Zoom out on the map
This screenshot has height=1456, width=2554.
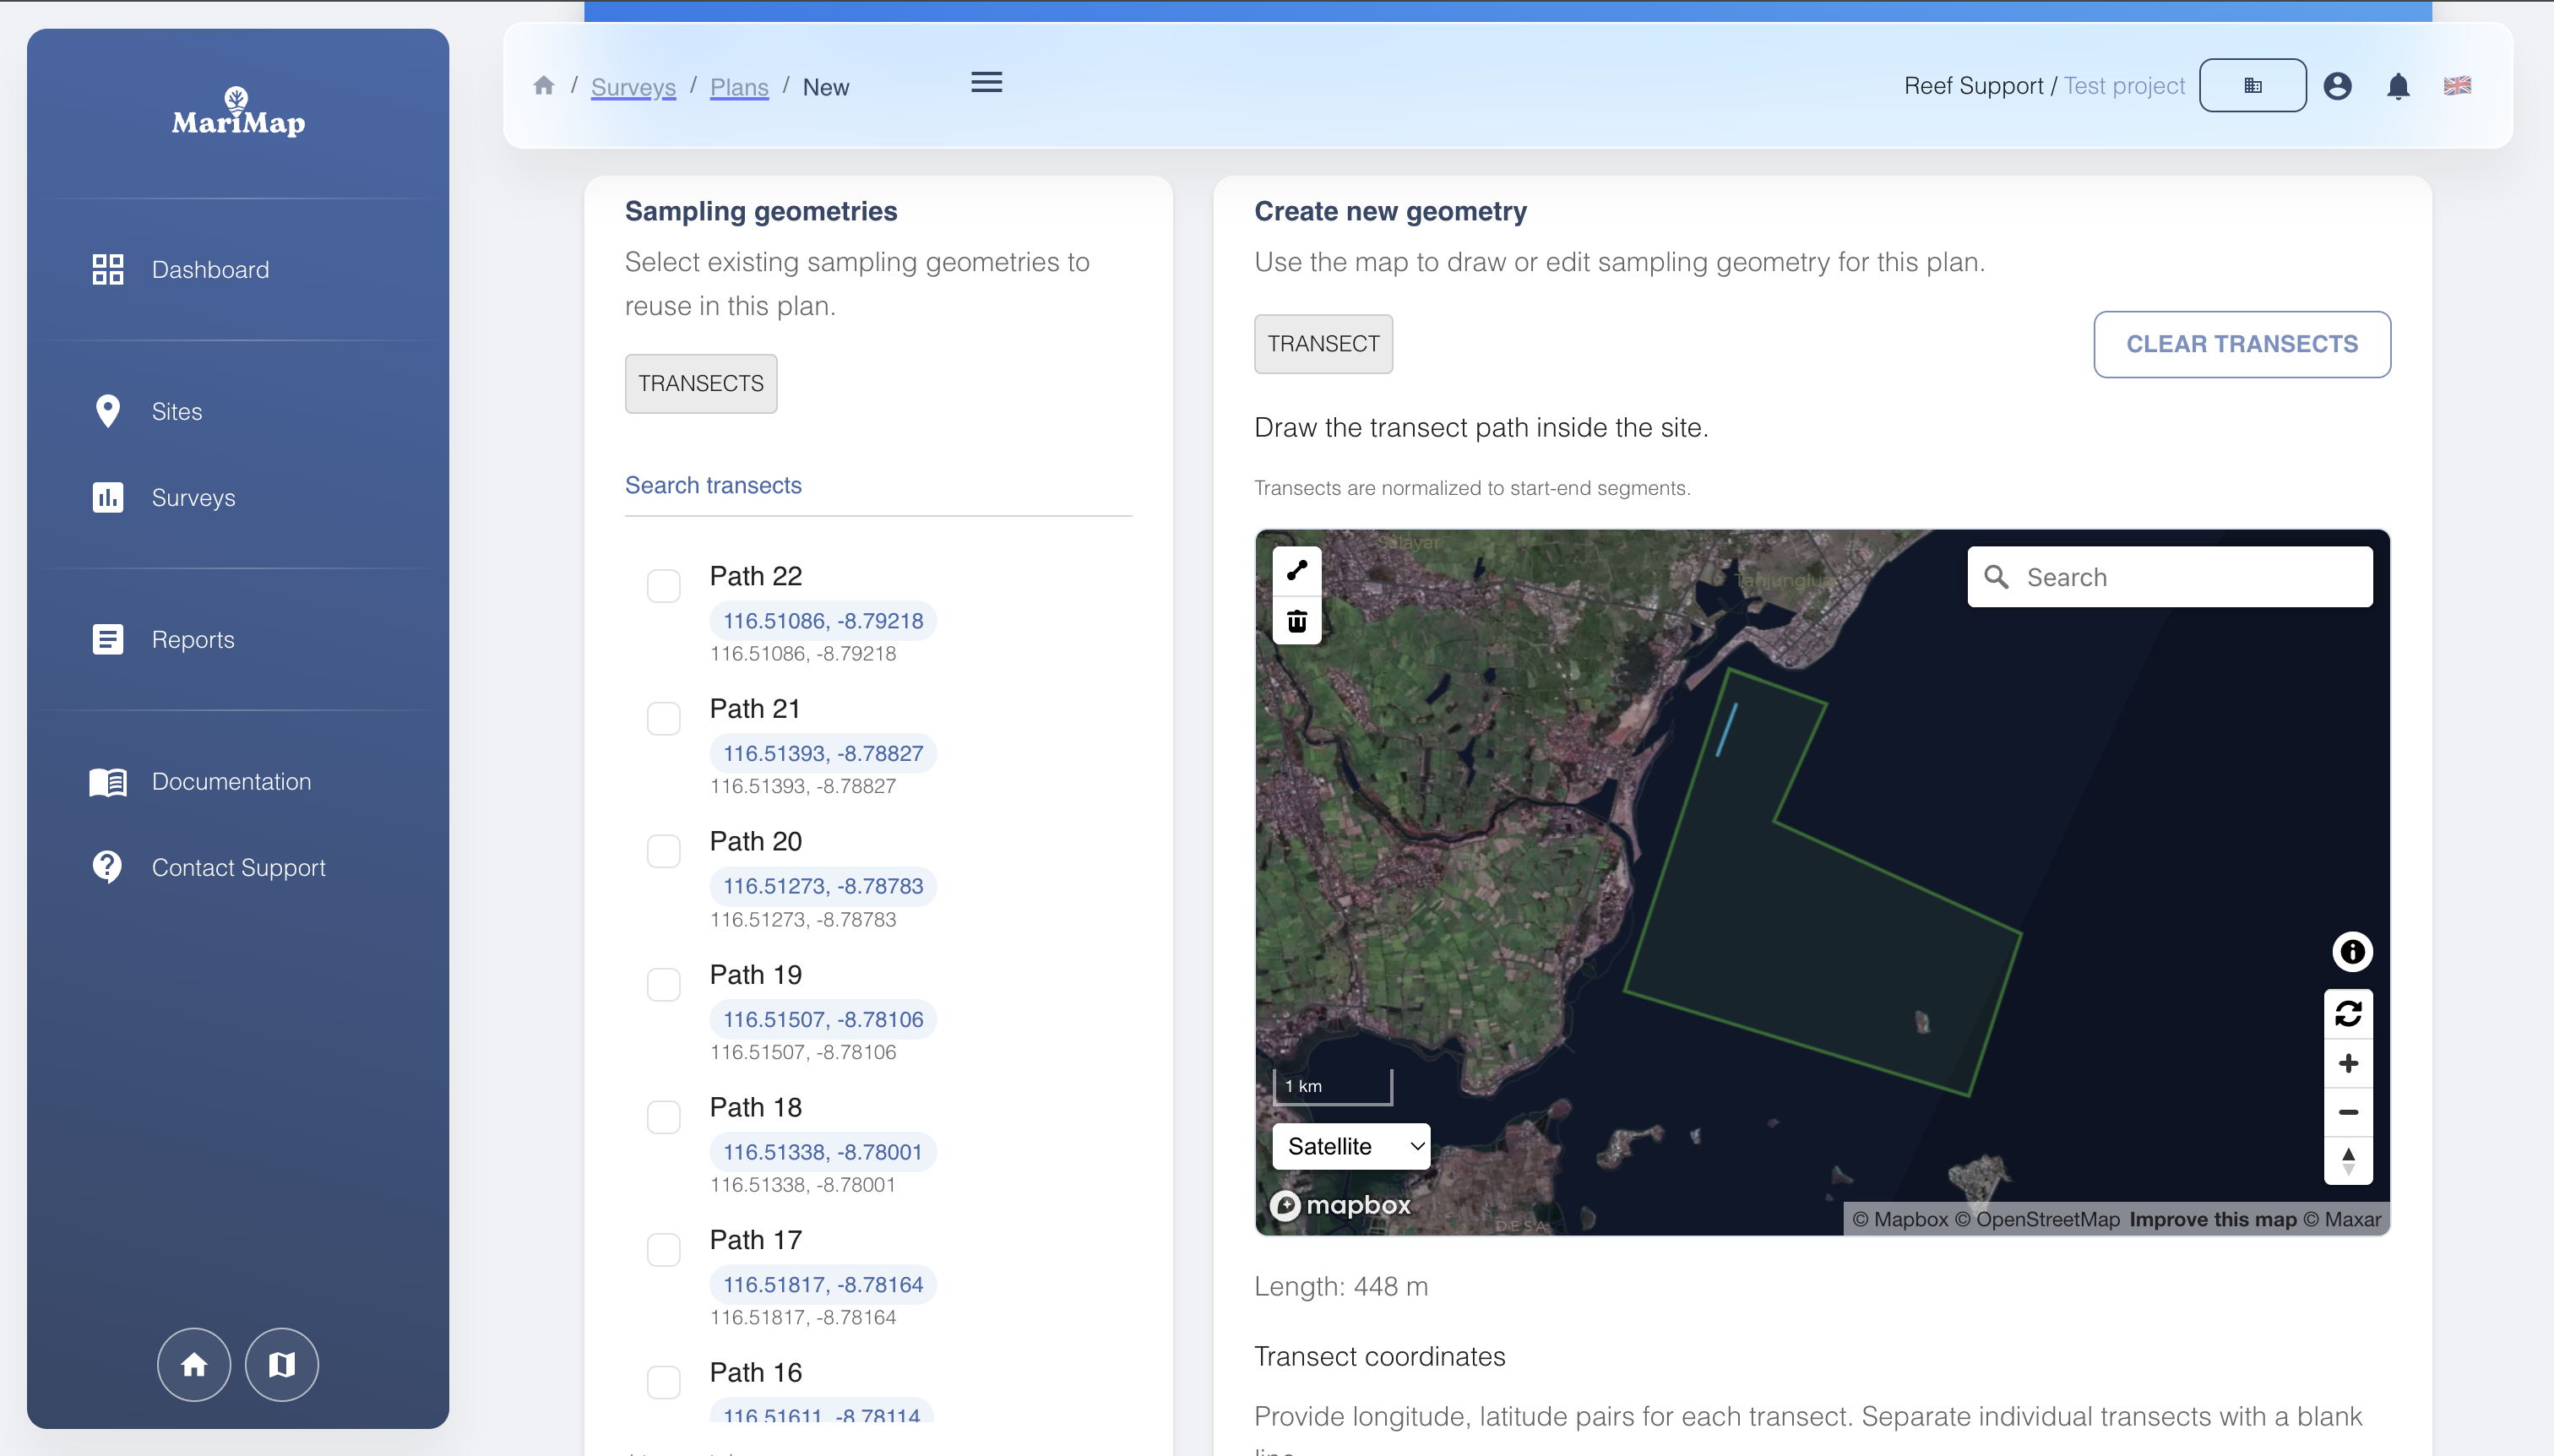point(2348,1112)
